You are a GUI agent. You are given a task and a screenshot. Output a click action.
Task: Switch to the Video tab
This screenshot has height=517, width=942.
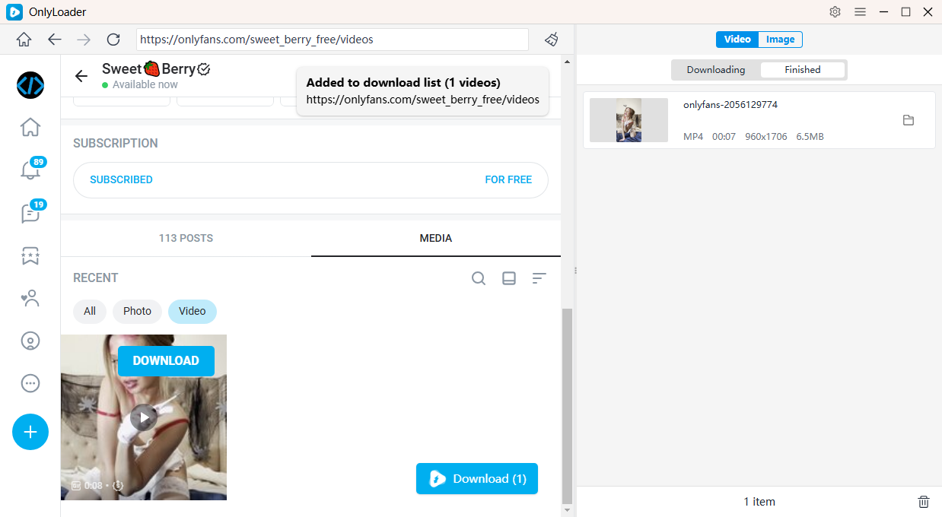(x=737, y=40)
